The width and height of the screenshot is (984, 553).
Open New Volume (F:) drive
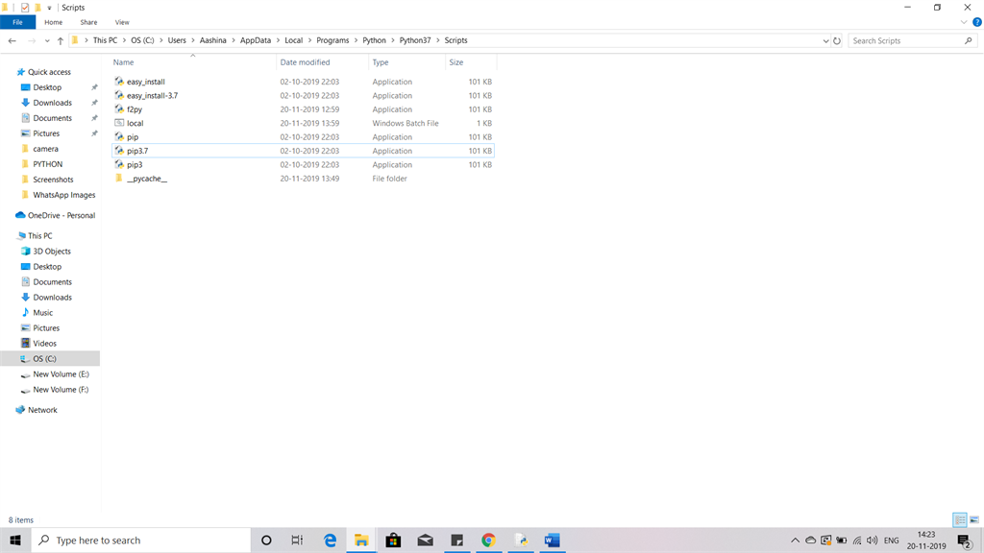[61, 390]
